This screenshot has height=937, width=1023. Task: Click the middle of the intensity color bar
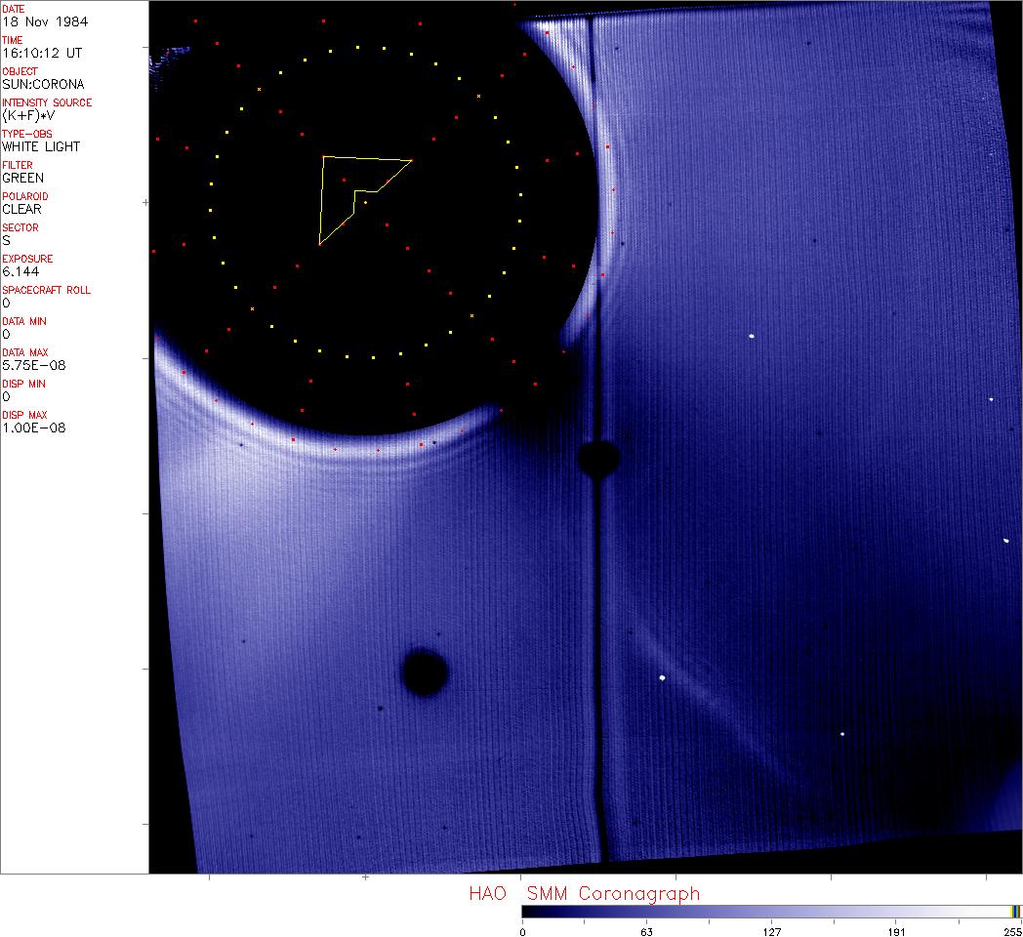click(771, 912)
